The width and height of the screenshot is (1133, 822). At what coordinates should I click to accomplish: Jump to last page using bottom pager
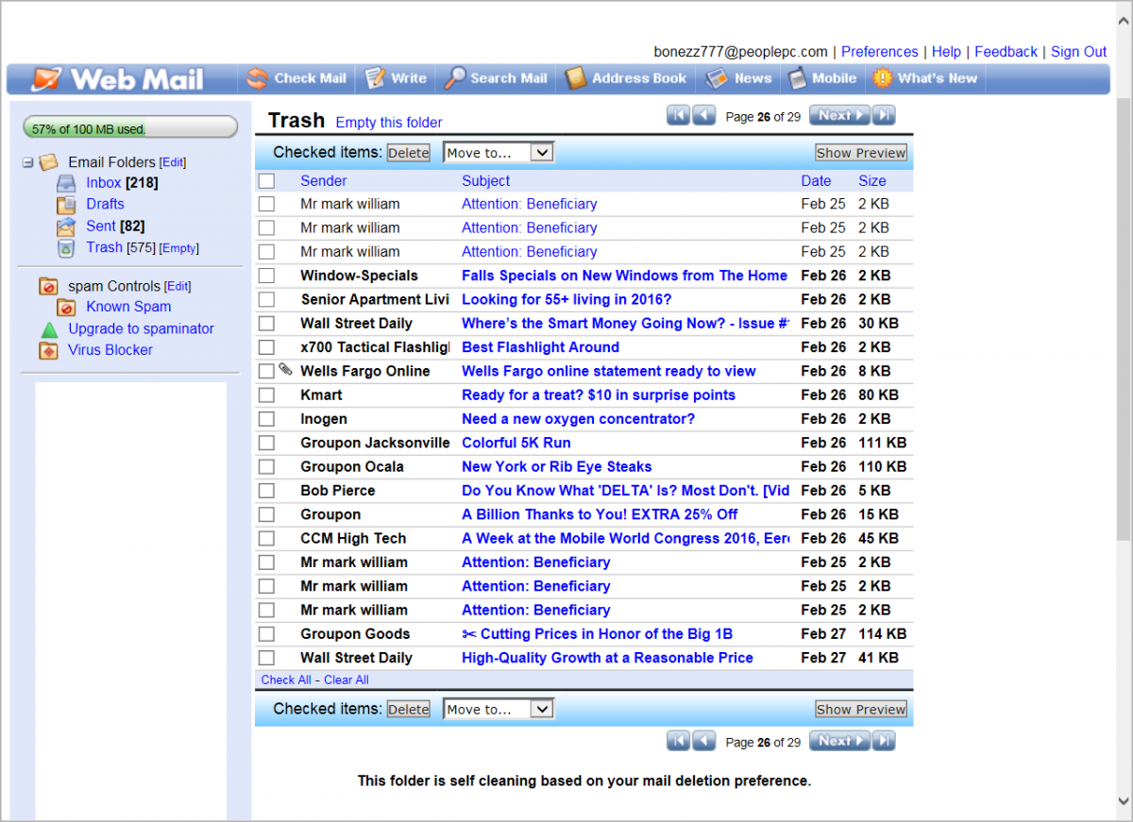884,741
